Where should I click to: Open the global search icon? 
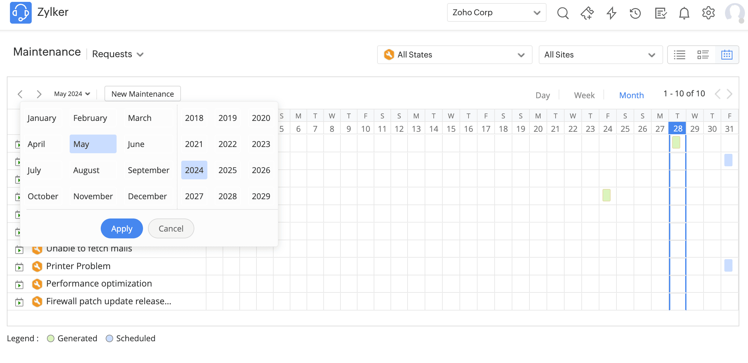(563, 13)
